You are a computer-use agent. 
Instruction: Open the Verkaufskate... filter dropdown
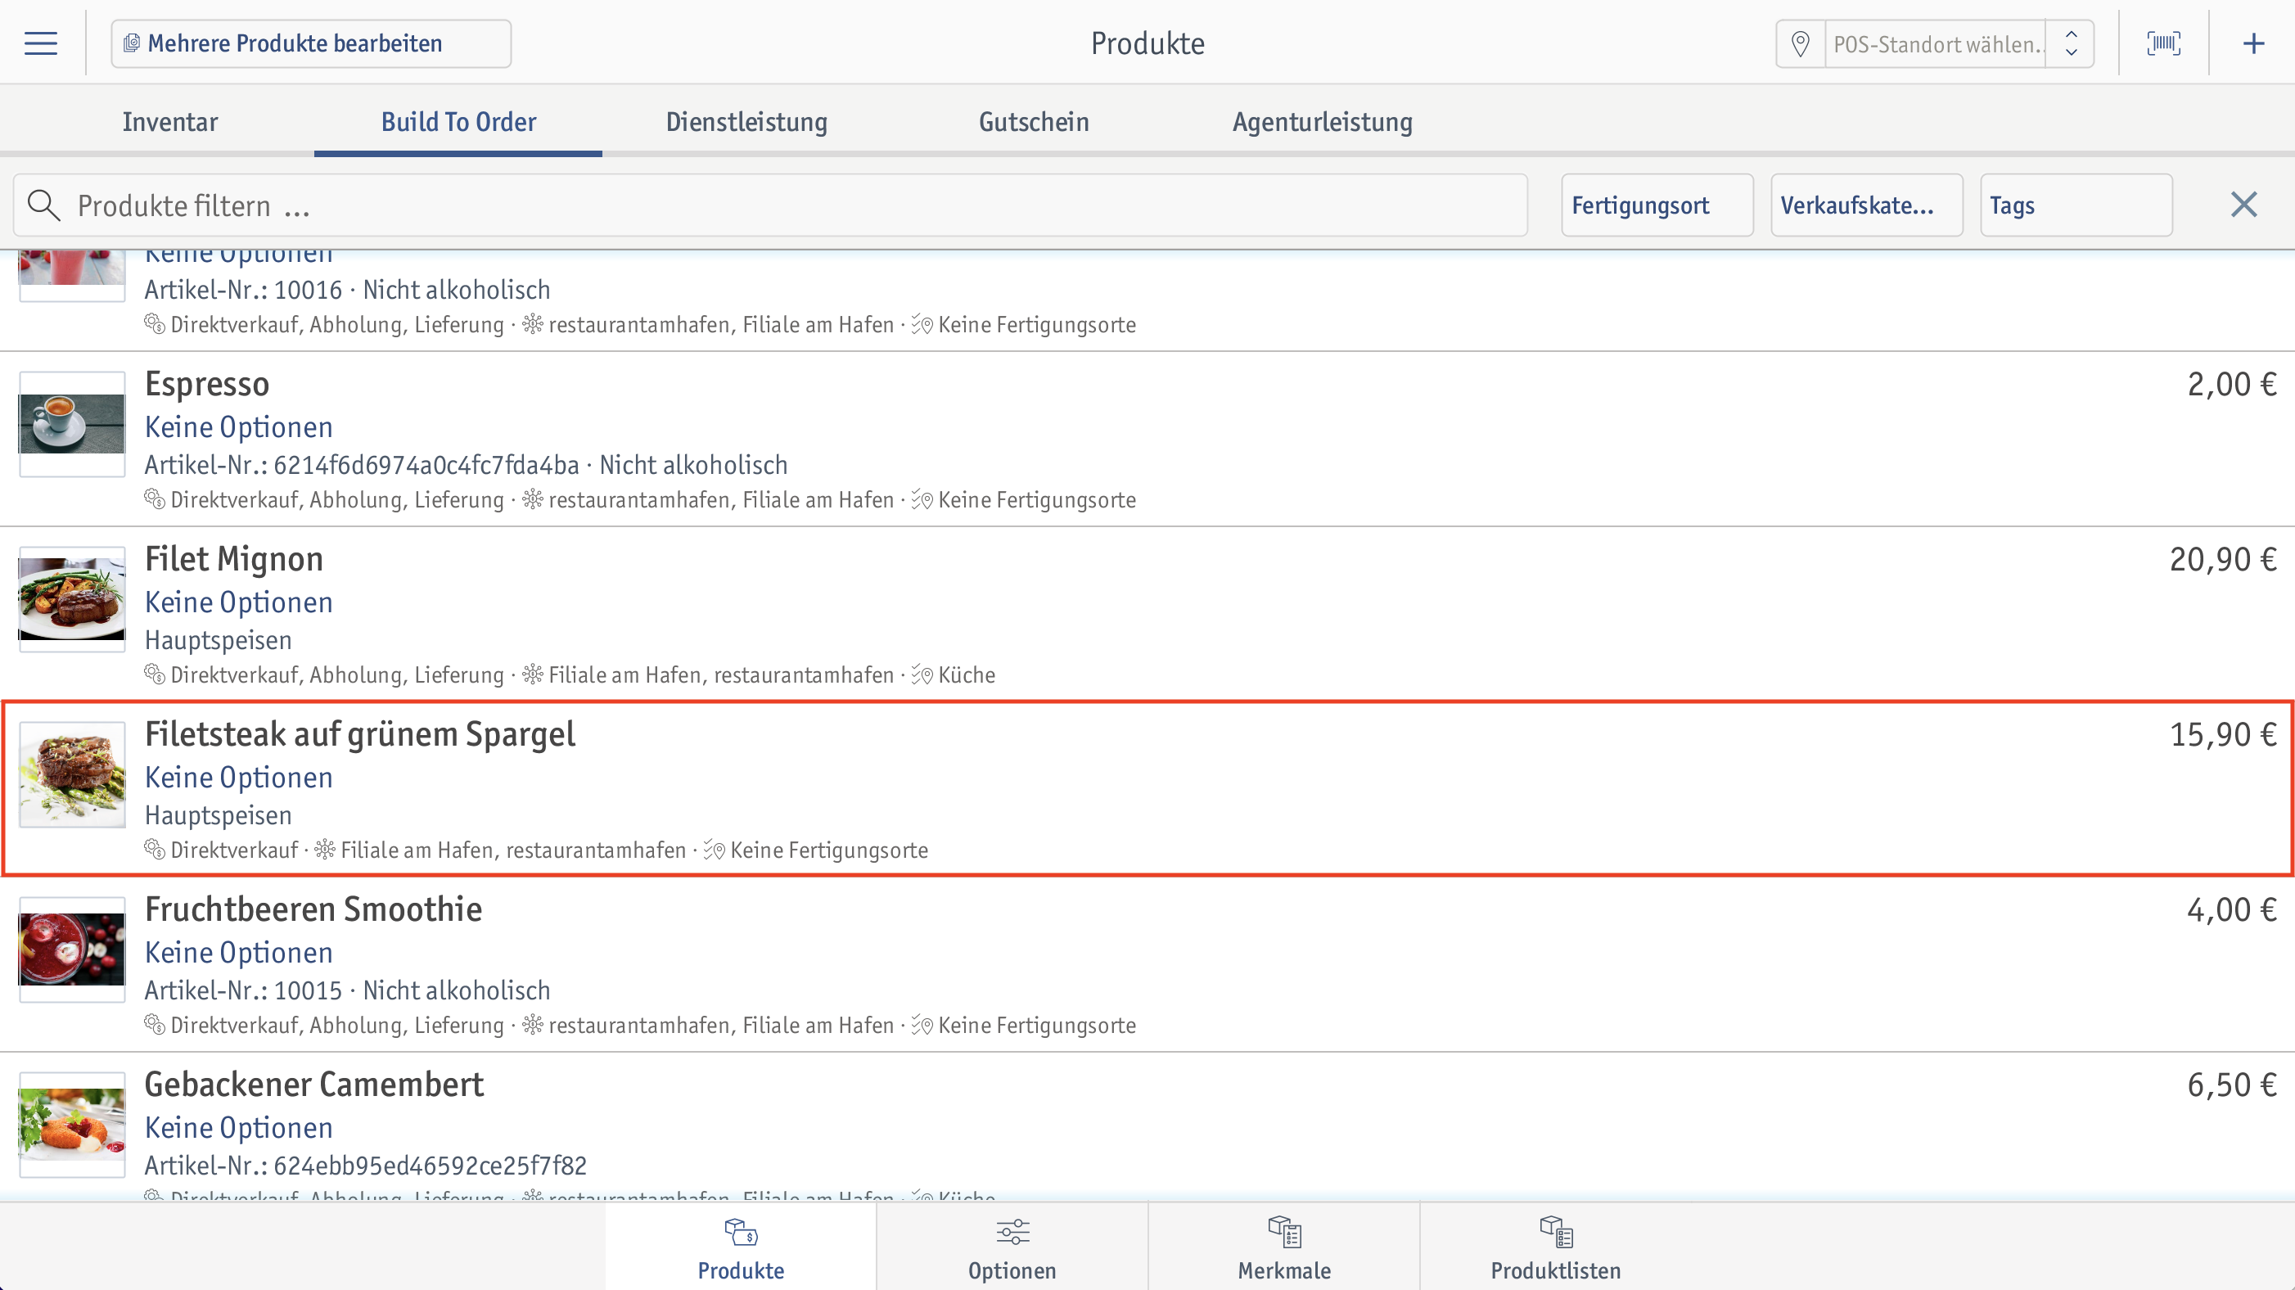point(1866,205)
